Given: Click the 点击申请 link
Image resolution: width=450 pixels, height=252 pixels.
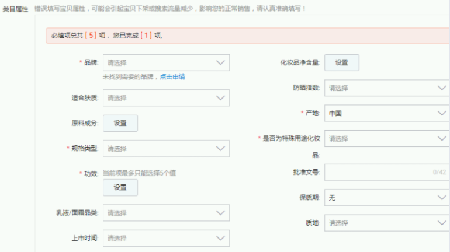Looking at the screenshot, I should (x=172, y=76).
